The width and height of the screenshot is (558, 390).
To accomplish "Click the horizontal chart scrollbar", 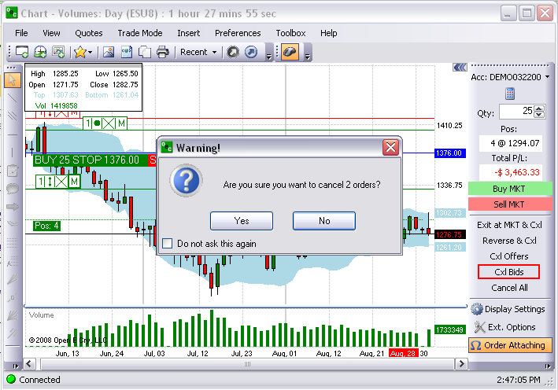I will (246, 365).
